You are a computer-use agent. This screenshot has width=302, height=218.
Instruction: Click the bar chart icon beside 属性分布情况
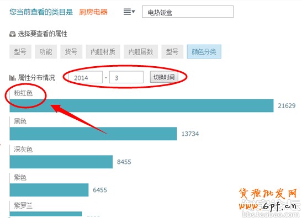pyautogui.click(x=12, y=78)
